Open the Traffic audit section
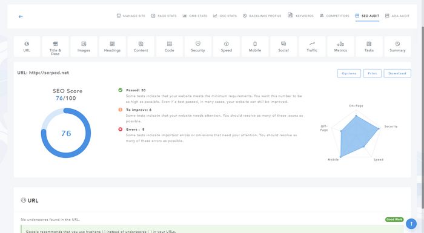Screen dimensions: 424x233 point(312,47)
